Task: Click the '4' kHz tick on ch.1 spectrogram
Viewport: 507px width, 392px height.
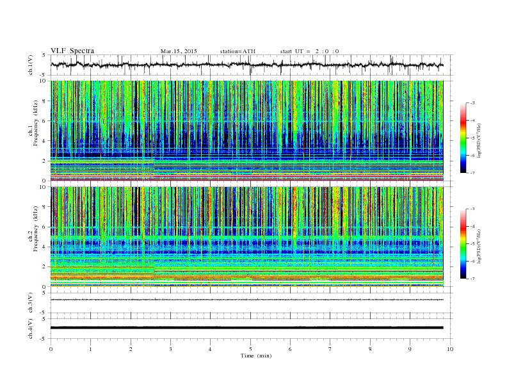Action: 45,141
